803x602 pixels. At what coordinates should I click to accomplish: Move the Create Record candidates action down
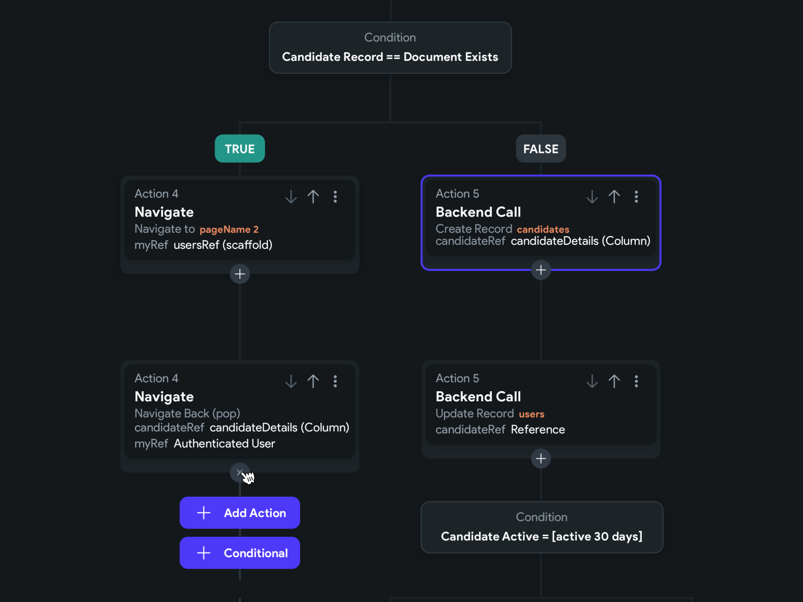[x=592, y=197]
